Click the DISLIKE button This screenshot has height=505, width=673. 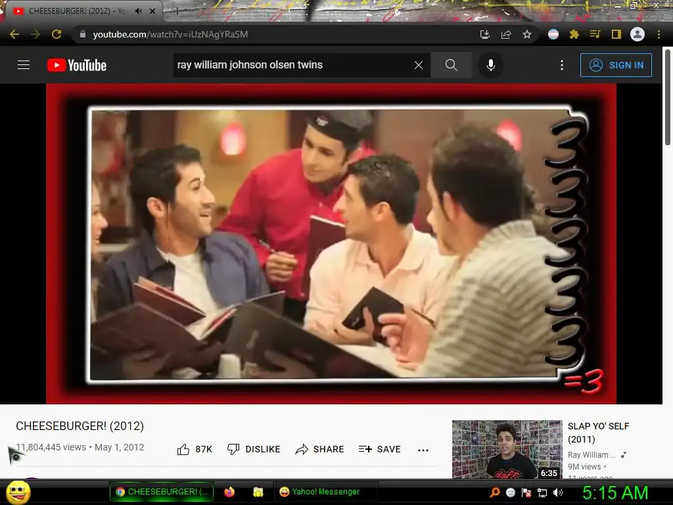(254, 449)
